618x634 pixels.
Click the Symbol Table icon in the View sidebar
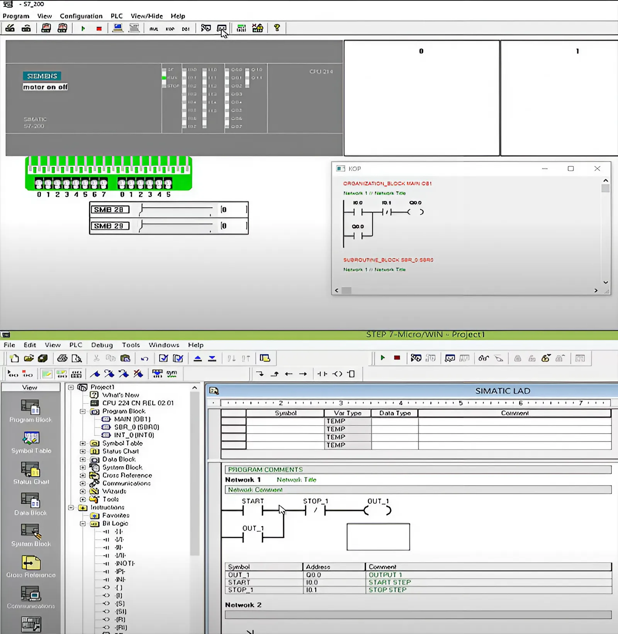click(x=31, y=441)
